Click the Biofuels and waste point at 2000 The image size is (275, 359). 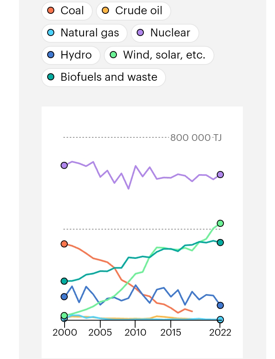pos(64,281)
